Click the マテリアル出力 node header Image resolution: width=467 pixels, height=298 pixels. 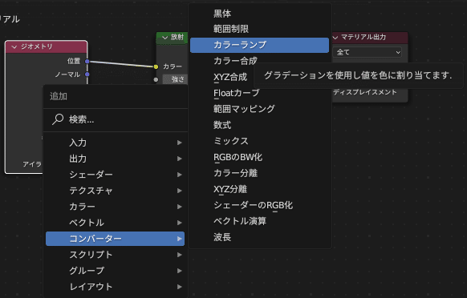click(x=369, y=38)
